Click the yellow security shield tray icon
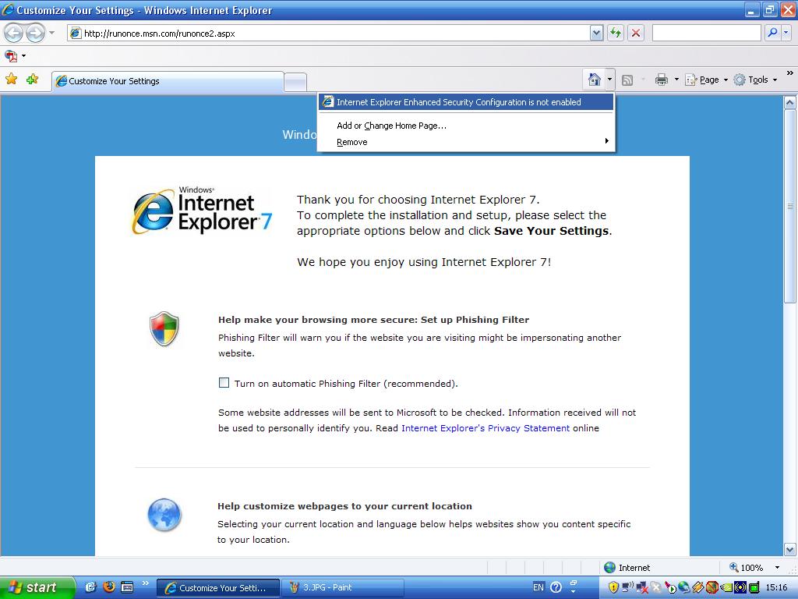798x599 pixels. coord(613,587)
